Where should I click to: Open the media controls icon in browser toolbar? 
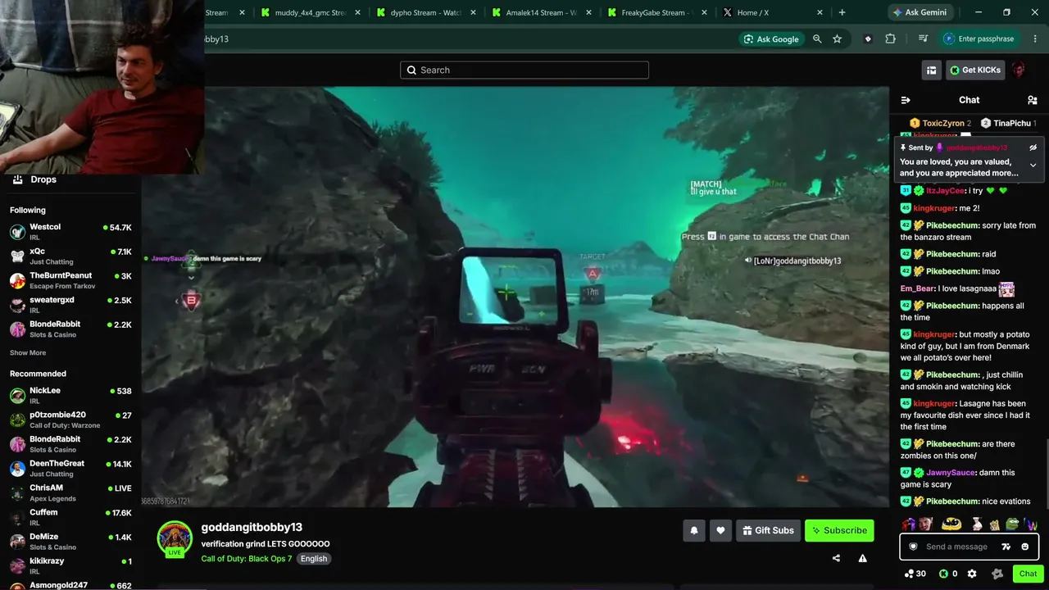point(923,39)
